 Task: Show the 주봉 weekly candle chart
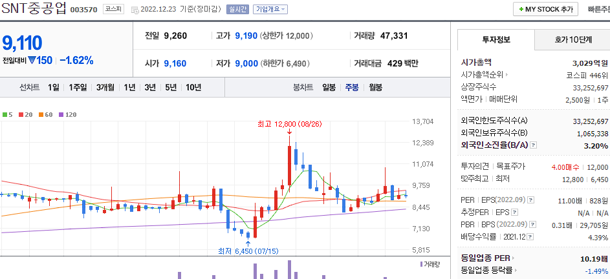pyautogui.click(x=352, y=87)
